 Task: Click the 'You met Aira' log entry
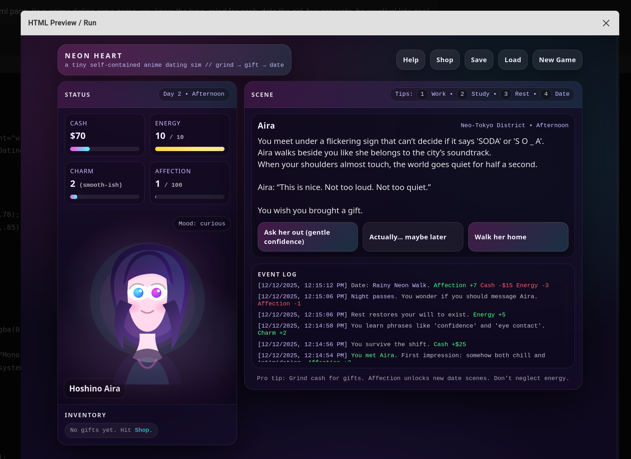(401, 357)
